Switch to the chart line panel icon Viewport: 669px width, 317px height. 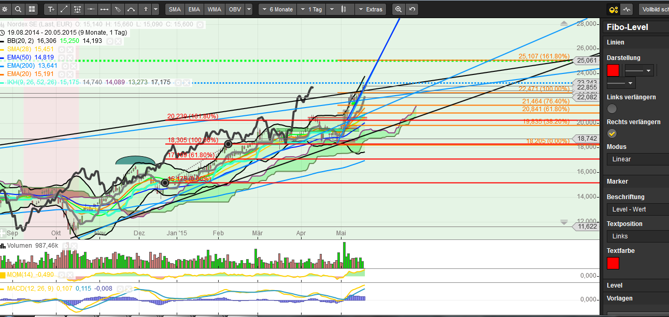627,9
